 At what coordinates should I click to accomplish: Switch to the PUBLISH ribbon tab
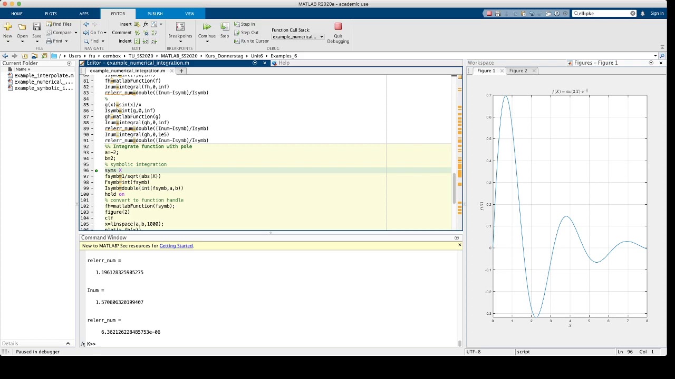pyautogui.click(x=155, y=14)
